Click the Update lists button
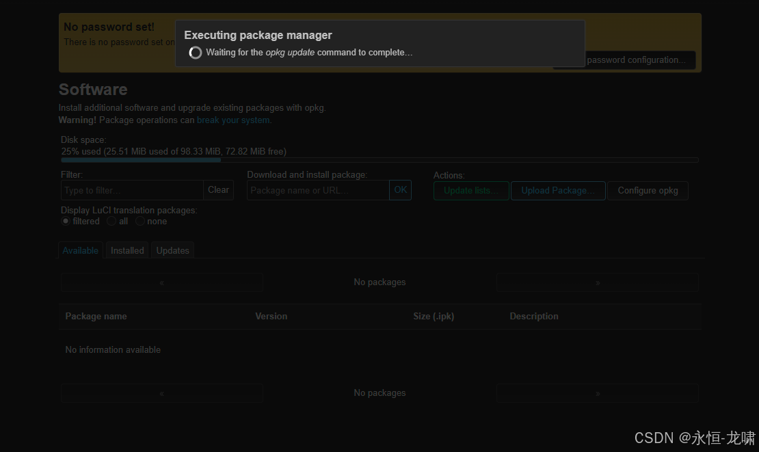The height and width of the screenshot is (452, 759). click(471, 191)
